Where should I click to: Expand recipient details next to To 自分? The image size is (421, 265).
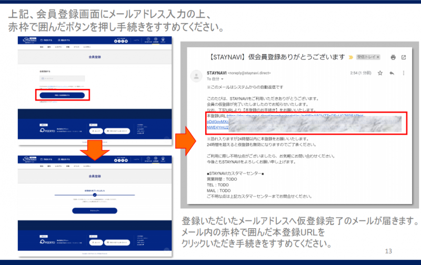tap(222, 79)
